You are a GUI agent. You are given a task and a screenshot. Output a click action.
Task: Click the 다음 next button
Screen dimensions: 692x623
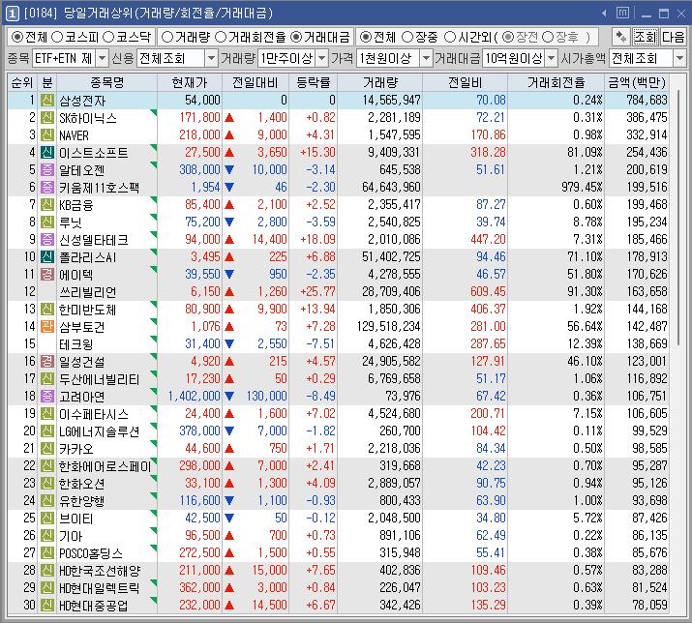tap(673, 37)
